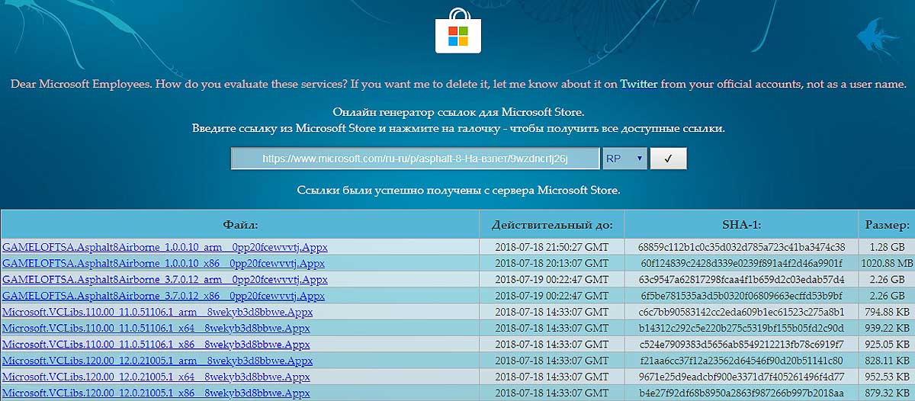Select SHA-1 starting with f21aa6cc37f1

(742, 361)
